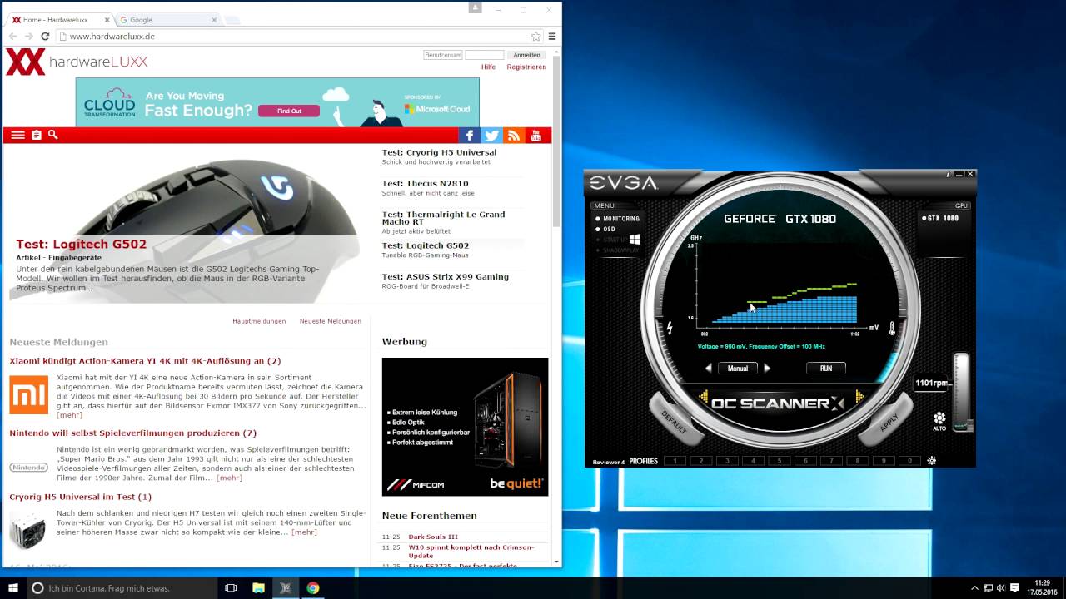The image size is (1066, 599).
Task: Visit hardwareLUXX Twitter page icon
Action: coord(492,136)
